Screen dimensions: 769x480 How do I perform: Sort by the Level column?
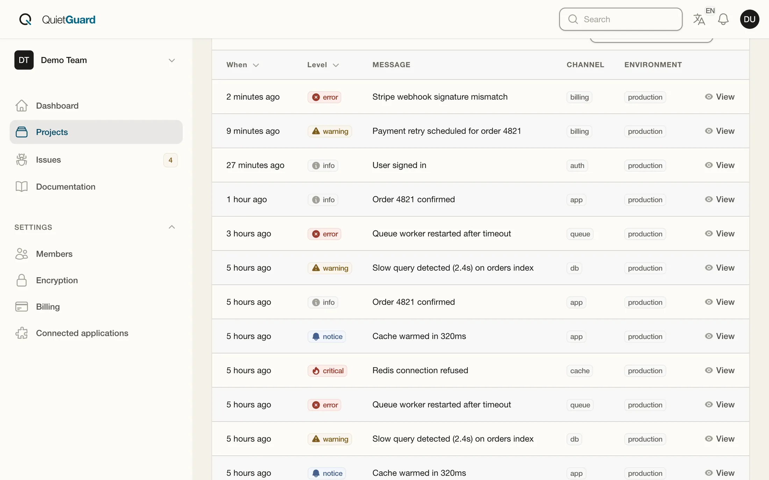click(323, 65)
